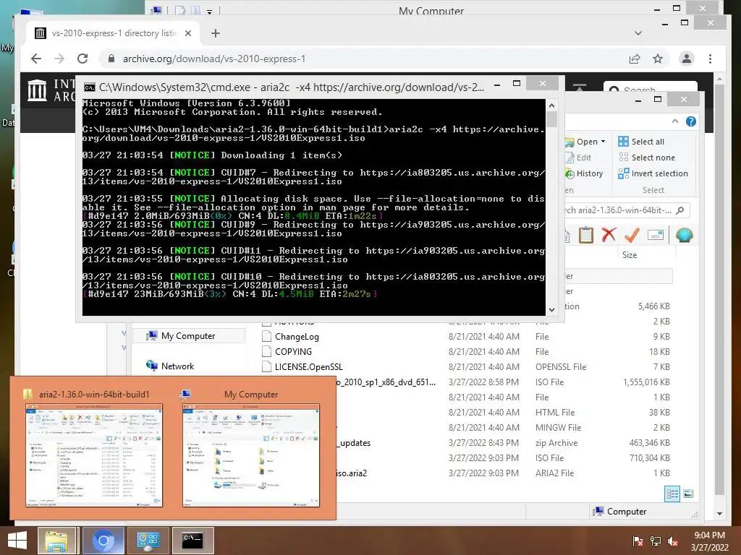
Task: Click the paste clipboard toolbar icon
Action: [x=586, y=235]
